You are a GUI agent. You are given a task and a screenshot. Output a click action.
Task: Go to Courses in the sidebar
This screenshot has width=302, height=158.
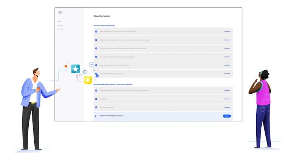(x=60, y=25)
